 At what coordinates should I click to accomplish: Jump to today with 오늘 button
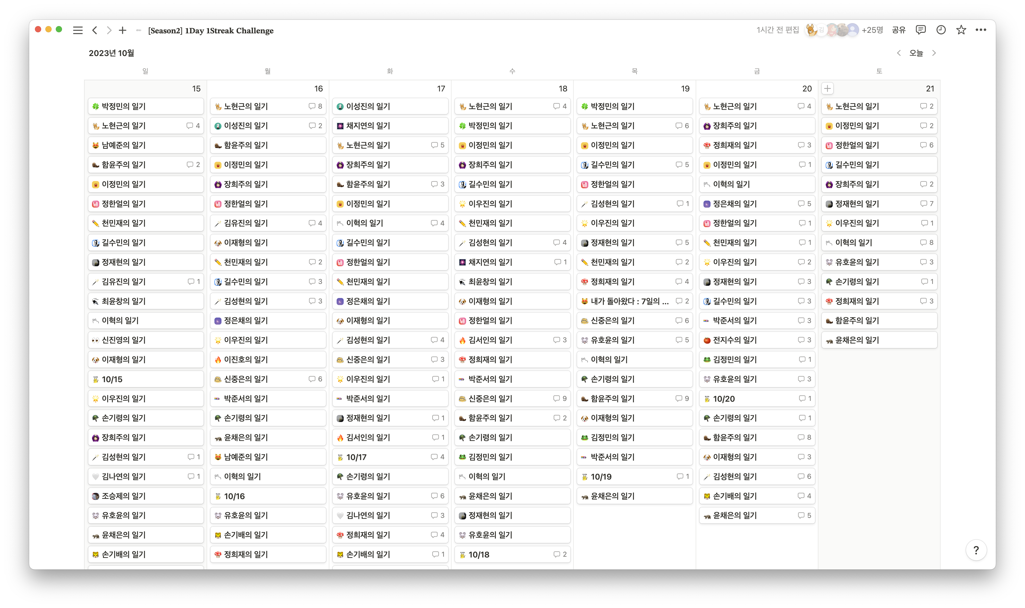pos(916,53)
